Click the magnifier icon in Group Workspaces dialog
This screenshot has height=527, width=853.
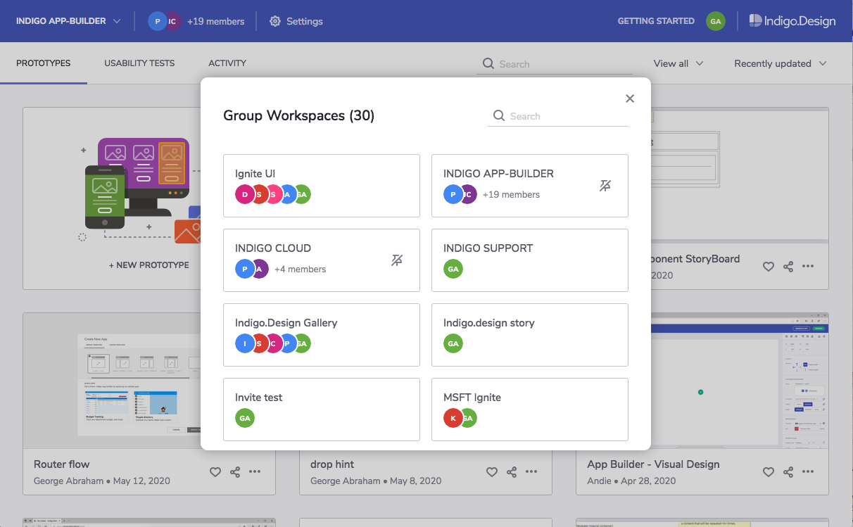pos(499,116)
